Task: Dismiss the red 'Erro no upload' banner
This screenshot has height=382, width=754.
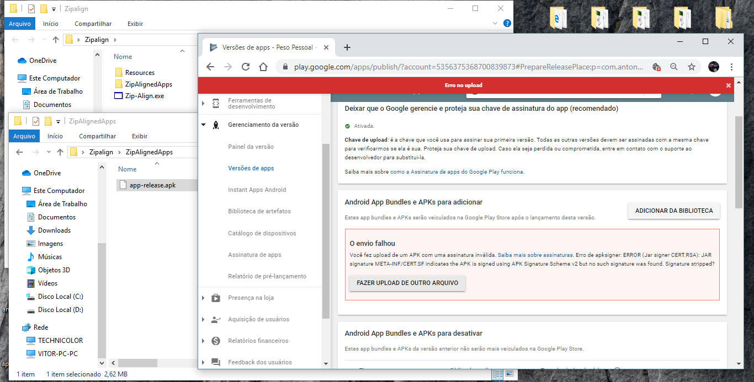Action: (x=729, y=85)
